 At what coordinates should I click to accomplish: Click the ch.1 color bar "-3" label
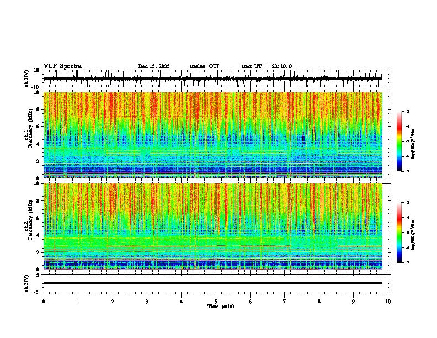[407, 112]
